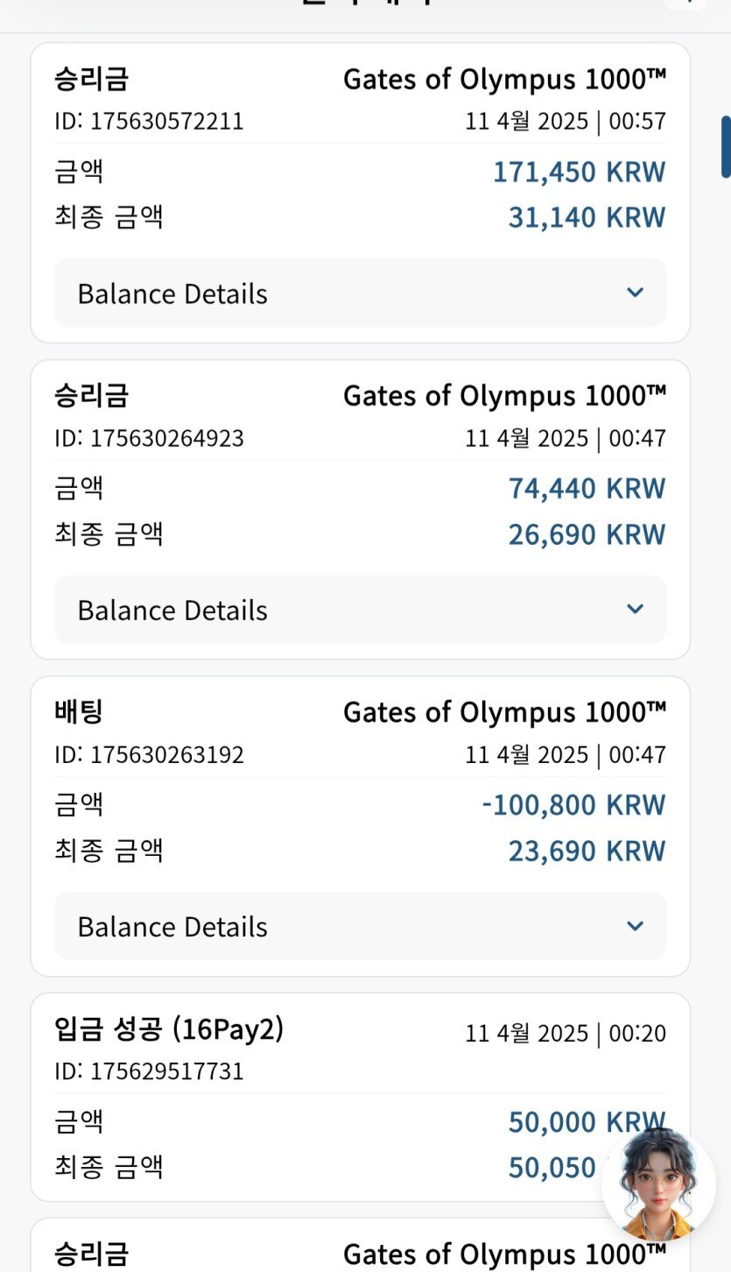The width and height of the screenshot is (731, 1272).
Task: Click the 23,690 KRW final balance
Action: click(x=587, y=851)
